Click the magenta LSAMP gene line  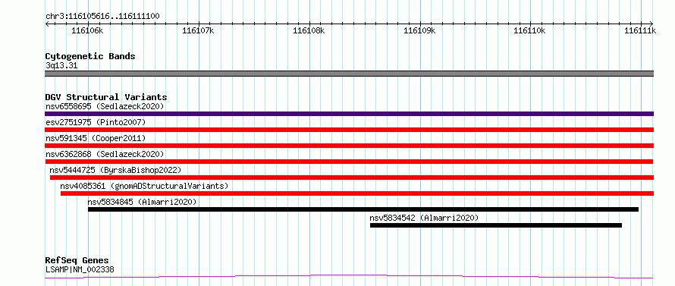point(349,277)
